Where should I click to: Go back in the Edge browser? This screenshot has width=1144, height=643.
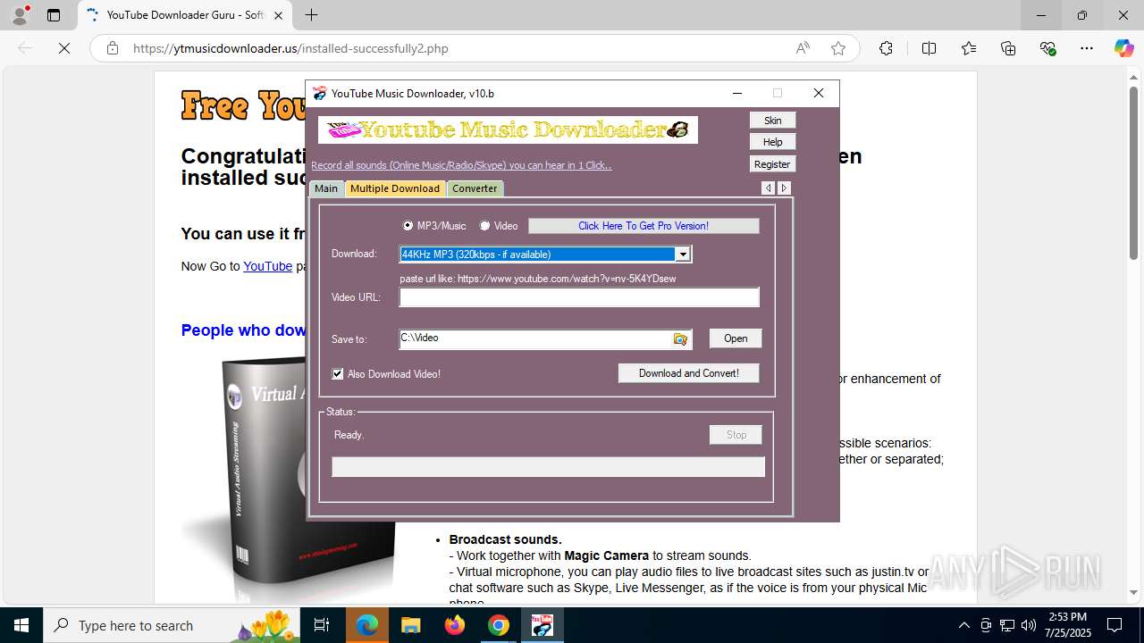25,48
